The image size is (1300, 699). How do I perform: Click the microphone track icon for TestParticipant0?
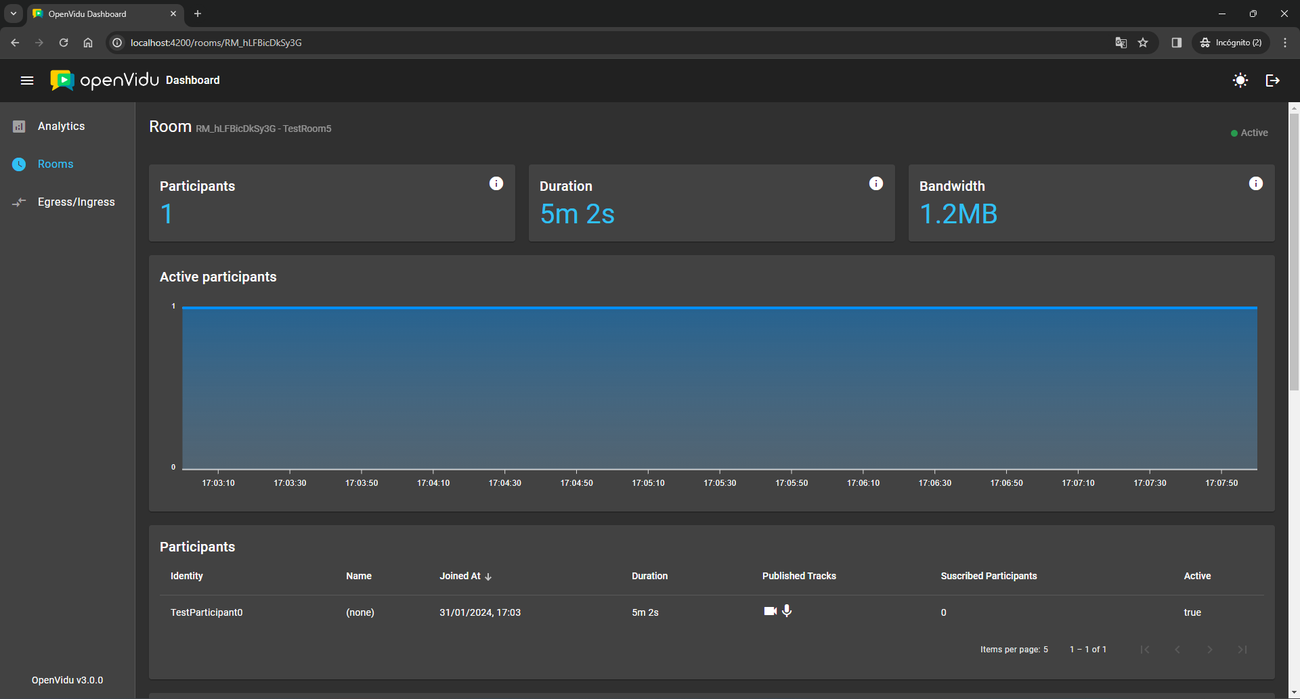coord(787,611)
